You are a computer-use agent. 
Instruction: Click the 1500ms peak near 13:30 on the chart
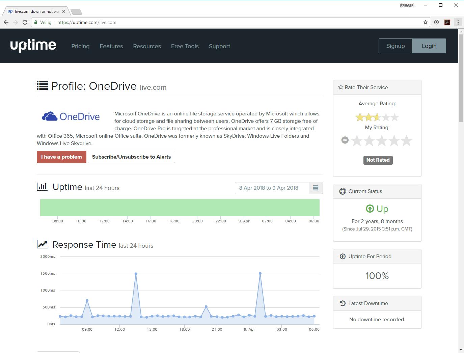tap(136, 274)
